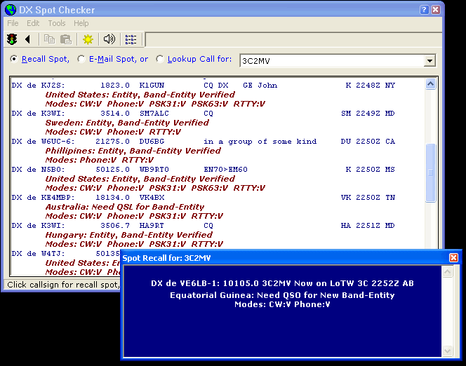Click the copy icon in toolbar
466x366 pixels.
(49, 39)
